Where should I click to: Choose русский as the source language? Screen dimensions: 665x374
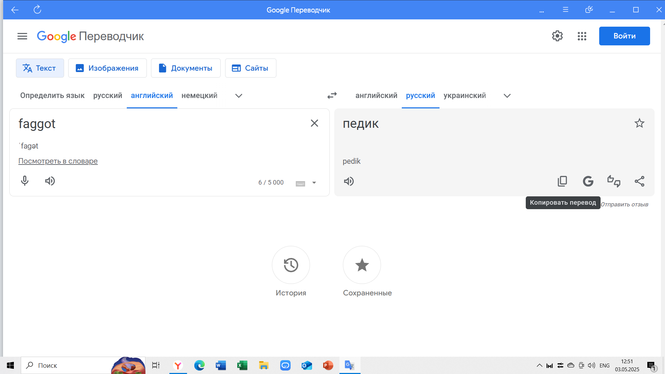click(108, 96)
